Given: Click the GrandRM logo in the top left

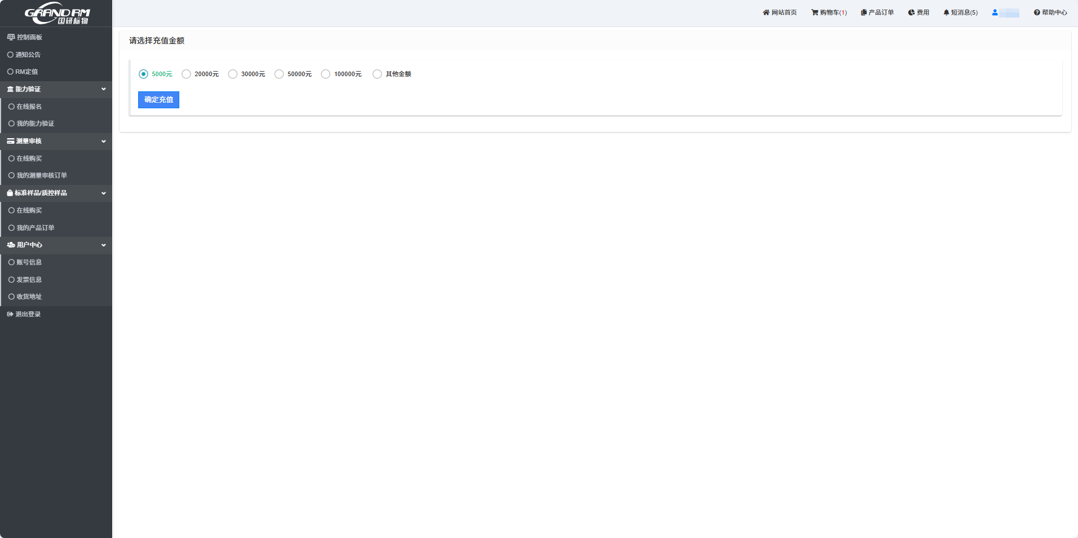Looking at the screenshot, I should click(x=56, y=13).
